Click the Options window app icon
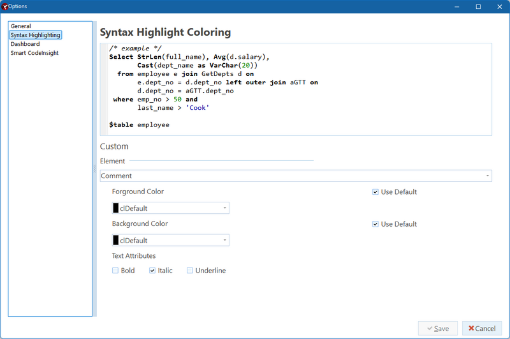Image resolution: width=510 pixels, height=339 pixels. pyautogui.click(x=4, y=6)
